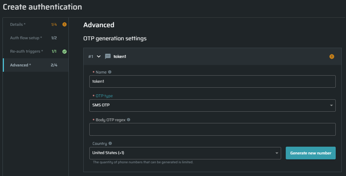
Task: Click the orange warning icon in token1 header
Action: pyautogui.click(x=331, y=56)
